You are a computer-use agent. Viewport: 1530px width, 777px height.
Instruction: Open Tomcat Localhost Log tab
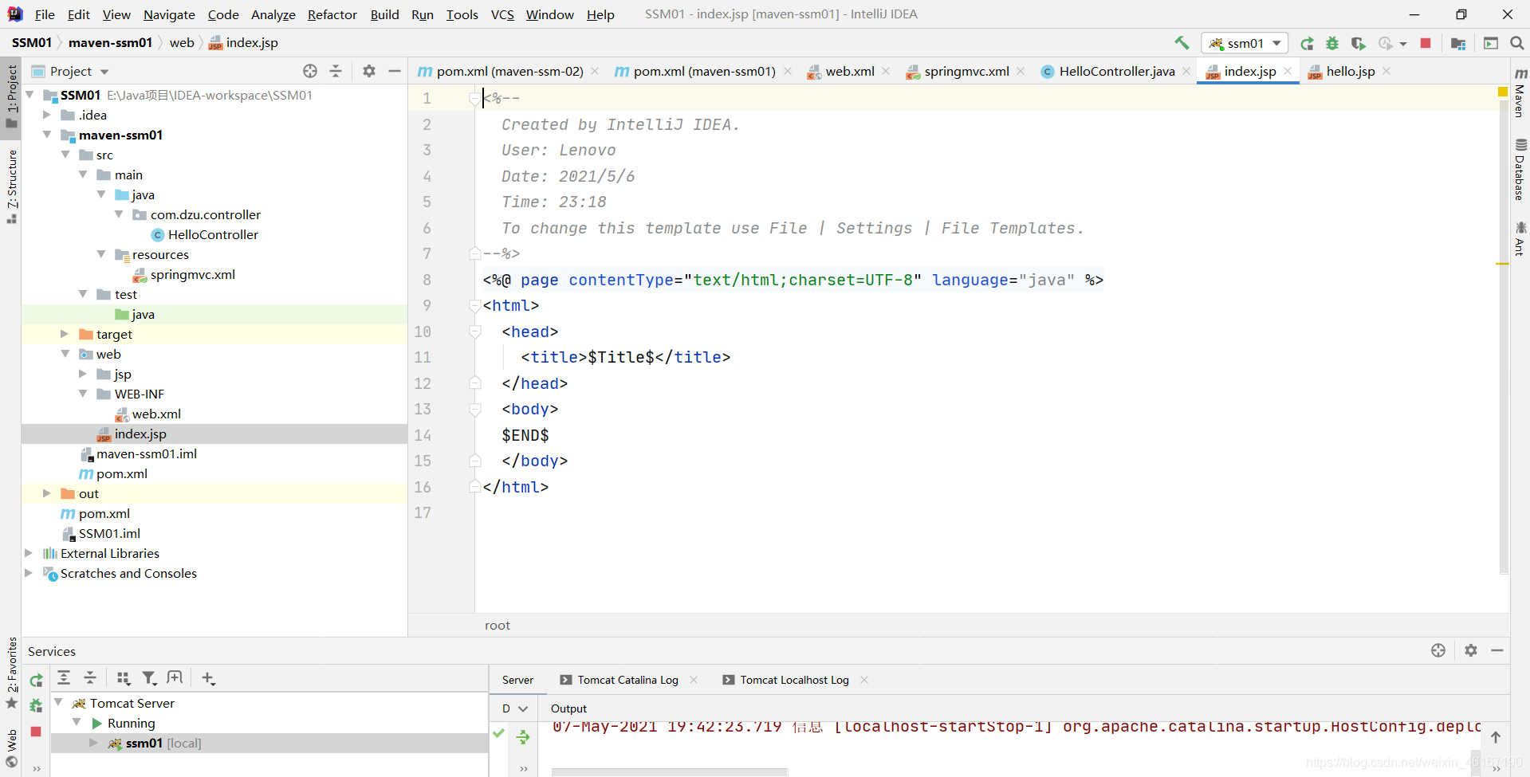click(794, 680)
